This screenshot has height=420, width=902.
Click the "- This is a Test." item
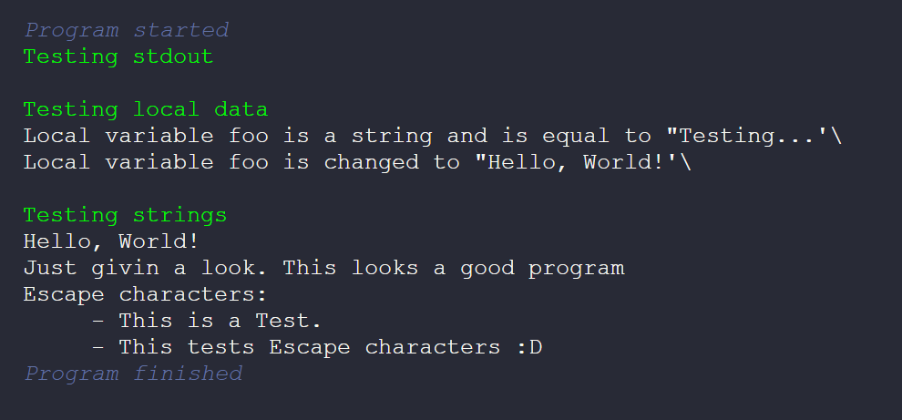click(x=207, y=321)
